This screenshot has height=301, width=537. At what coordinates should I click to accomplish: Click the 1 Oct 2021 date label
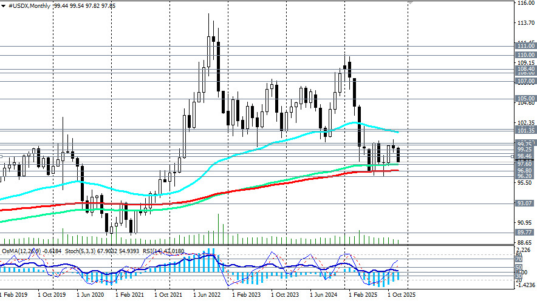pyautogui.click(x=168, y=294)
